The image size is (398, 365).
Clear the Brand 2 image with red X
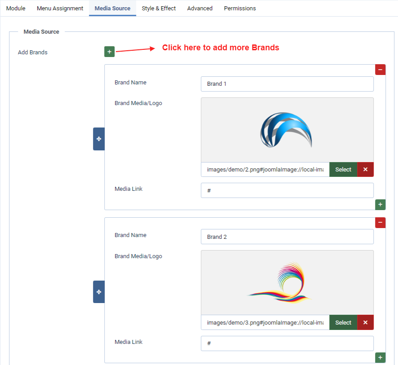coord(365,322)
